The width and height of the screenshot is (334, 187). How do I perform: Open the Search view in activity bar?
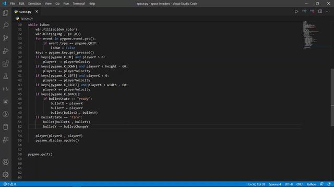pos(6,25)
